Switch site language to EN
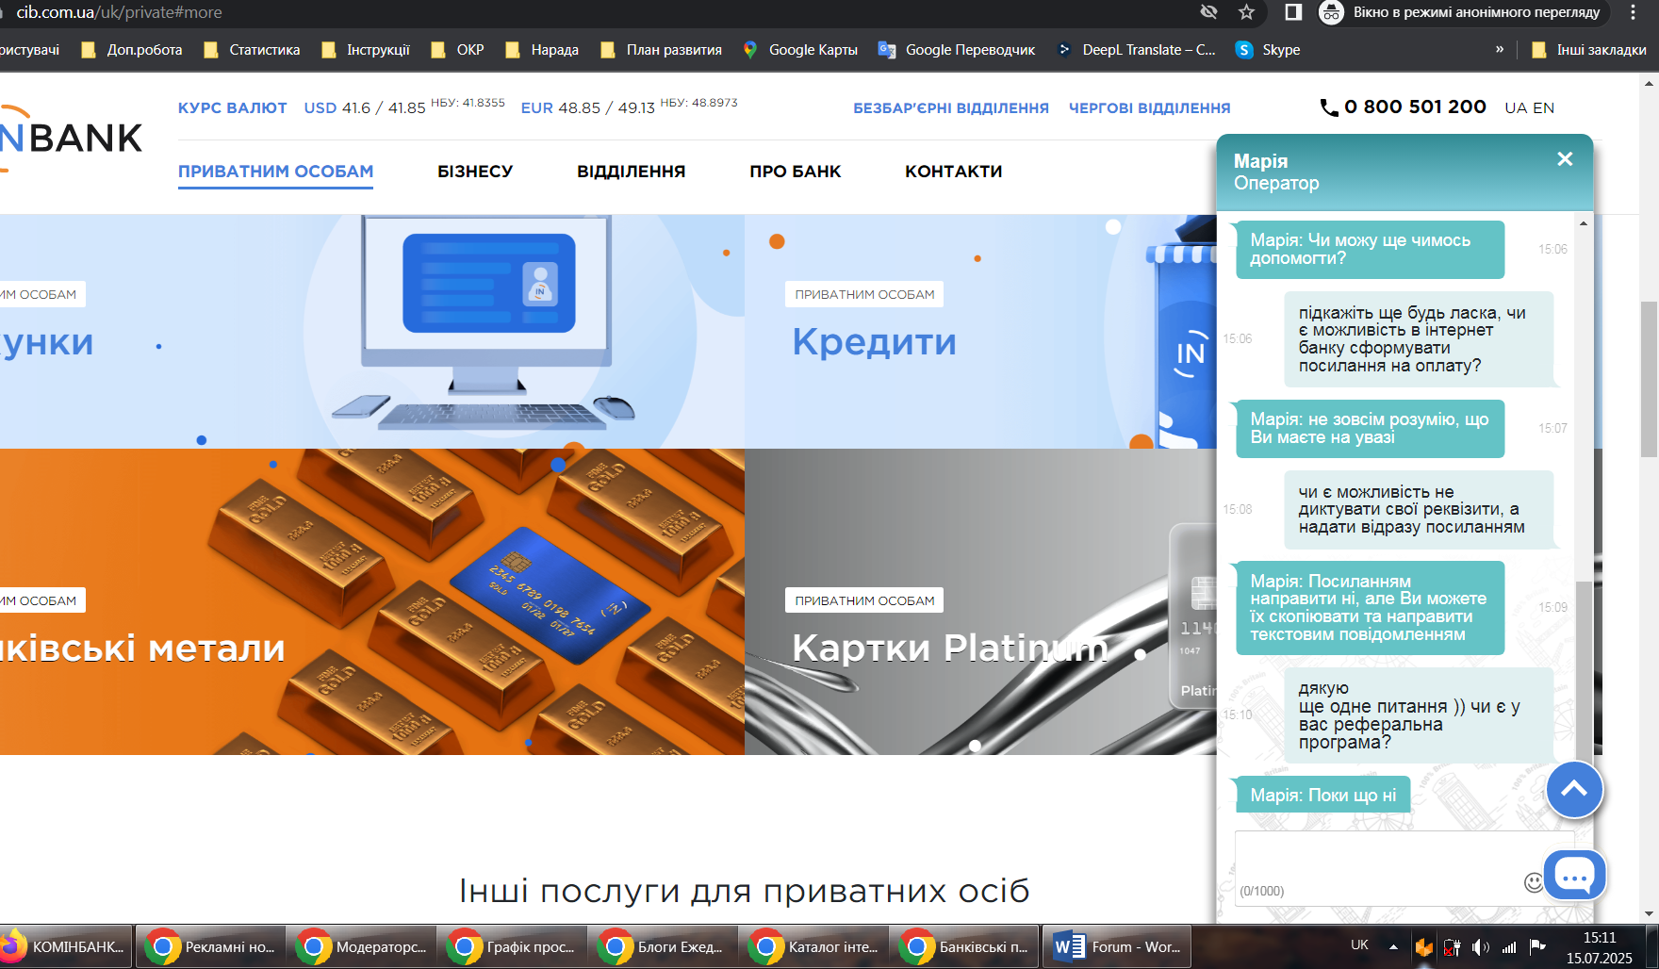Viewport: 1659px width, 969px height. (x=1543, y=107)
